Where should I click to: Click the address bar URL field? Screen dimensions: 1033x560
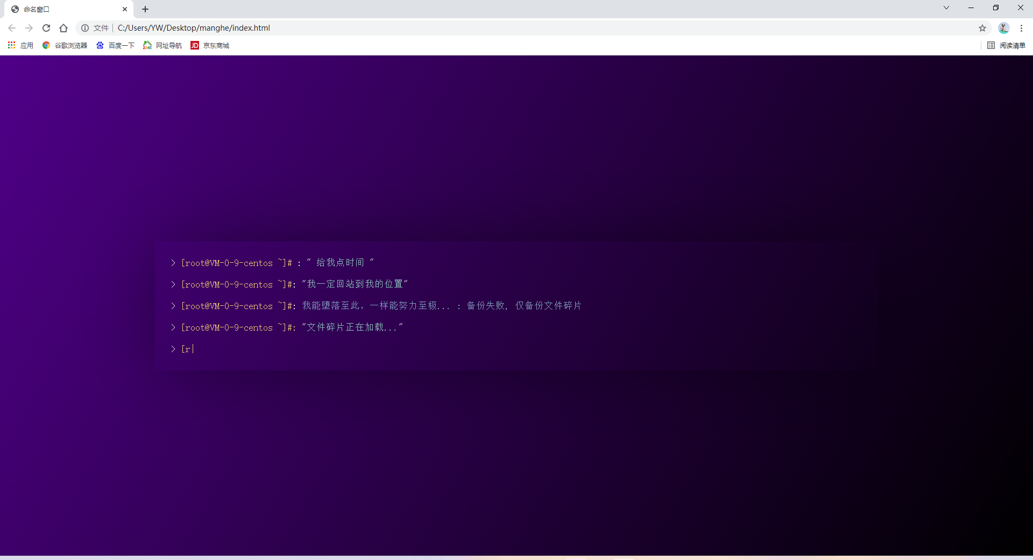484,28
